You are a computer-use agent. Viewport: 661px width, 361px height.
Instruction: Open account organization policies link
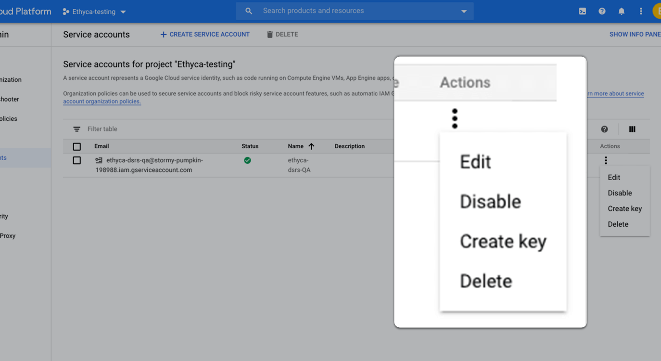[102, 102]
